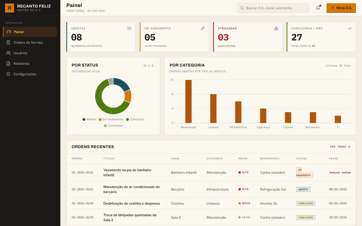Viewport: 362px width, 226px height.
Task: Click the Aberta status badge on OS-2026-0141
Action: point(303,190)
